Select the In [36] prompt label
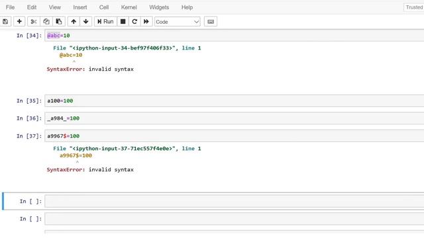Image resolution: width=424 pixels, height=238 pixels. 29,118
